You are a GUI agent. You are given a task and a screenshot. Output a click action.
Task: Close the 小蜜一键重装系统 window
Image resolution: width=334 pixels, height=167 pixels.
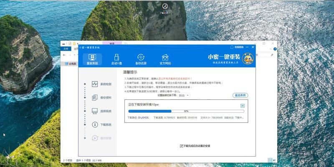click(x=253, y=47)
